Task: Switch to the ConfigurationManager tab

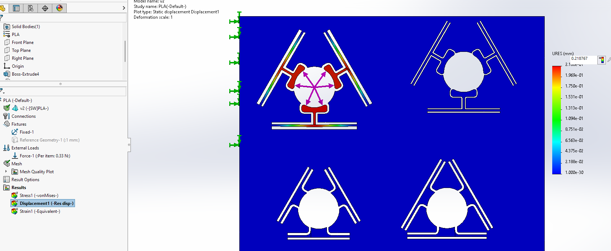Action: 31,8
